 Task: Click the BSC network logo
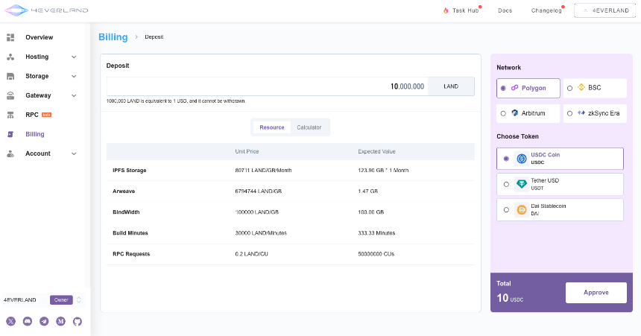click(x=581, y=87)
